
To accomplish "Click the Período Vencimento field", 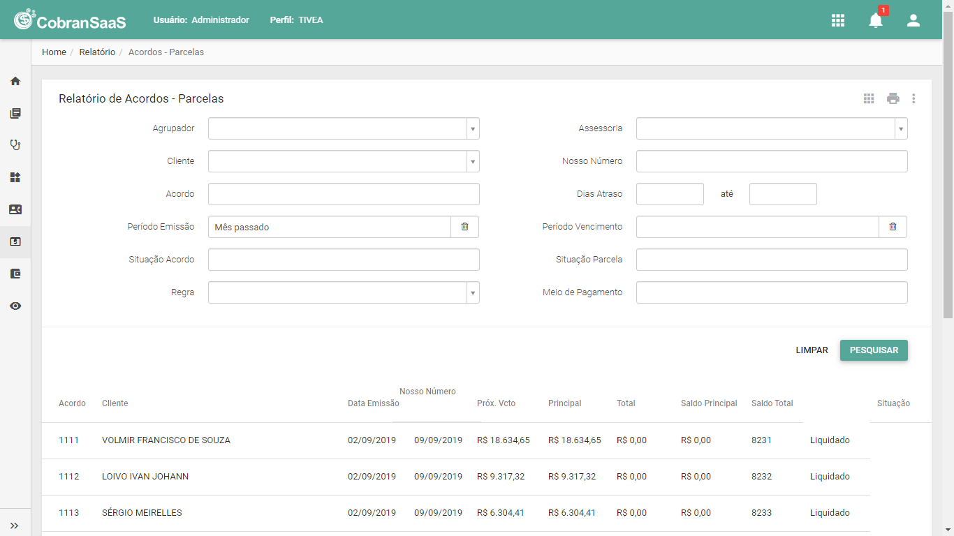I will pos(758,227).
